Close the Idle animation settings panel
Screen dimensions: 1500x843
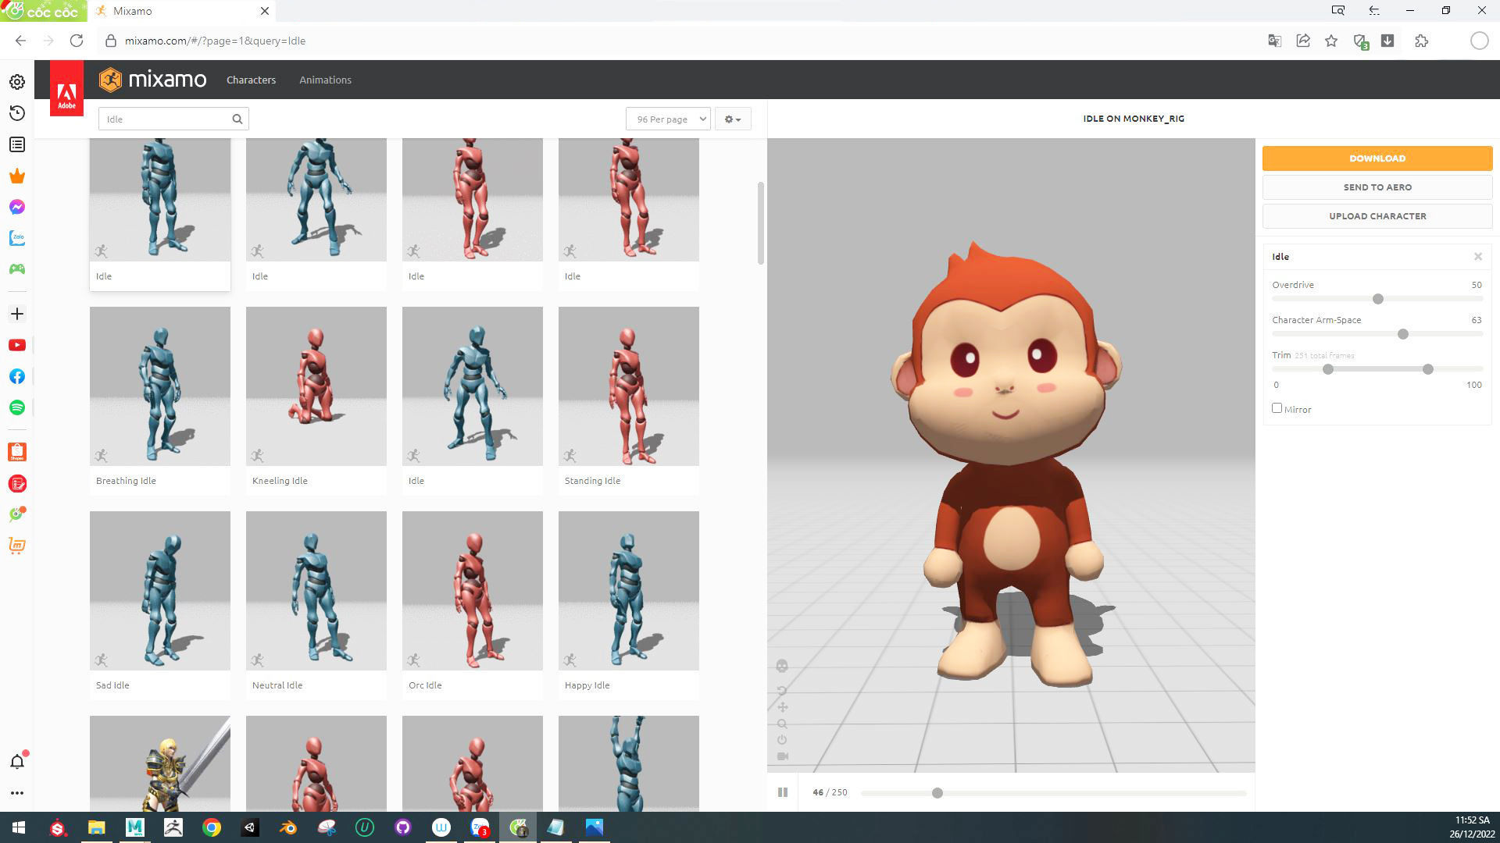pos(1478,257)
